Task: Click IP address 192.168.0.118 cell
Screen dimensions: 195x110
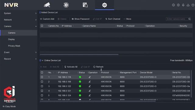Action: [x=64, y=77]
